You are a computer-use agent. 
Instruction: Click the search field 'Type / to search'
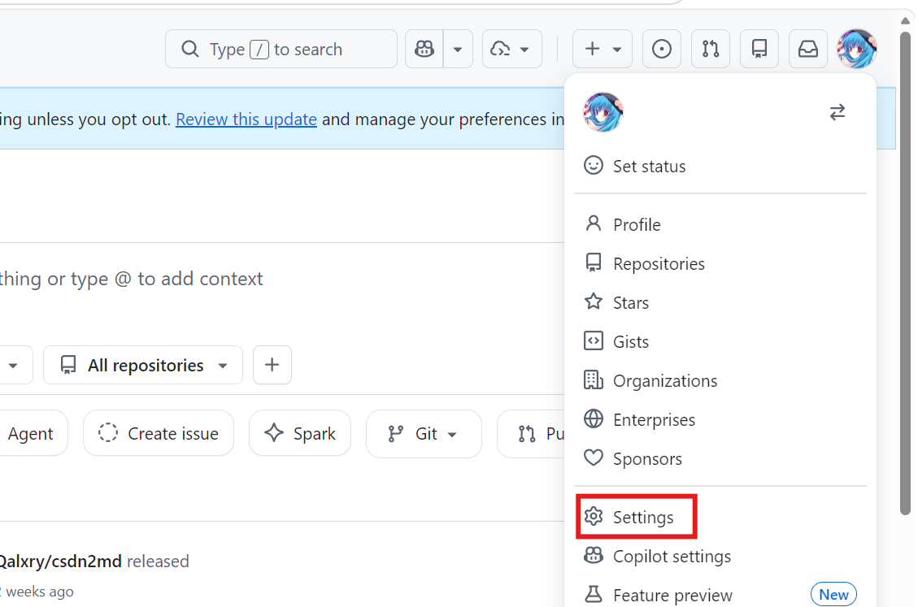pyautogui.click(x=281, y=50)
